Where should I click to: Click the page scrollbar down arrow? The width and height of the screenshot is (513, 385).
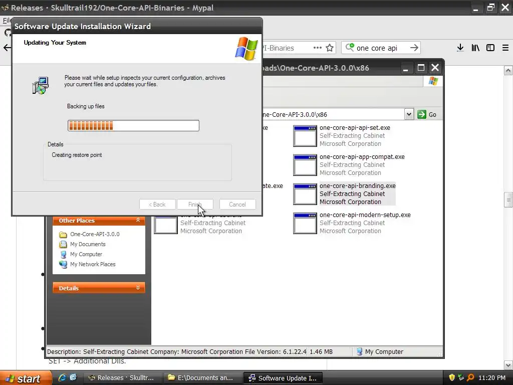[508, 365]
